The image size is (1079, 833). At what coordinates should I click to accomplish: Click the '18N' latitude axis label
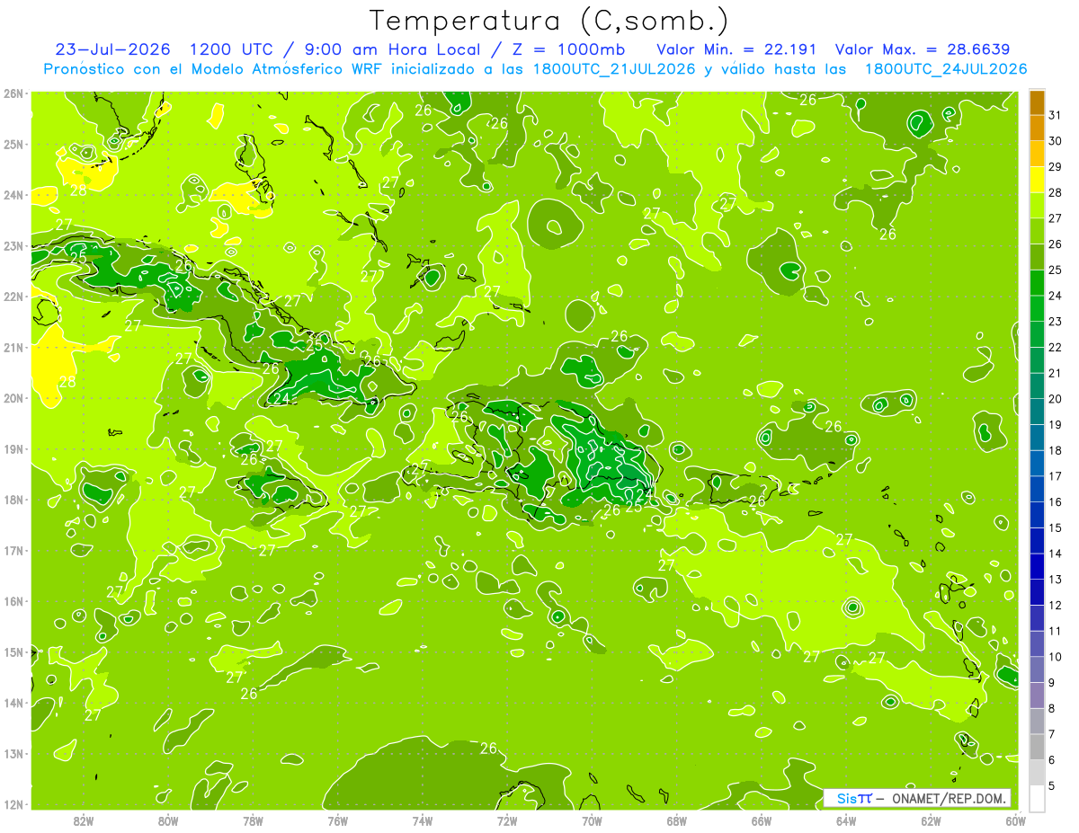[x=13, y=499]
